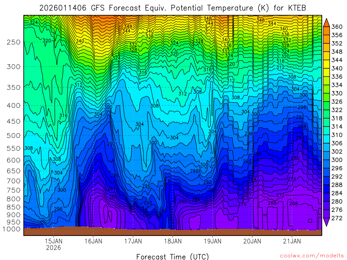
Task: Click the 352 value on color legend
Action: (x=337, y=43)
